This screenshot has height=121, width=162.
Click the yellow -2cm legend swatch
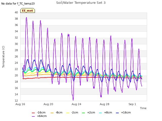[68, 113]
